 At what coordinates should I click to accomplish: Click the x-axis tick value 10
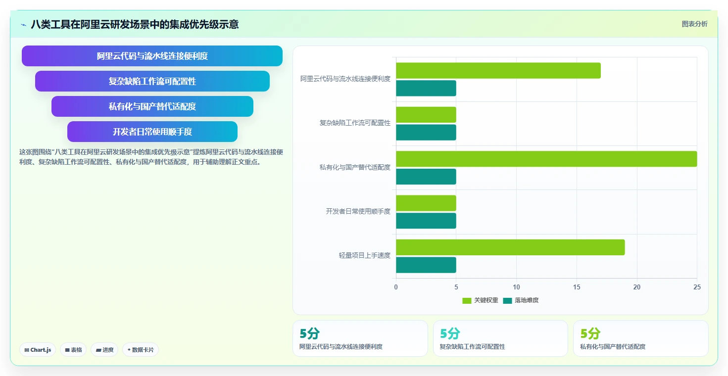tap(516, 287)
